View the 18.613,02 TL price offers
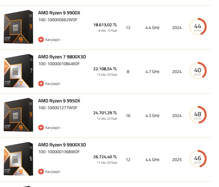The image size is (219, 187). click(105, 25)
